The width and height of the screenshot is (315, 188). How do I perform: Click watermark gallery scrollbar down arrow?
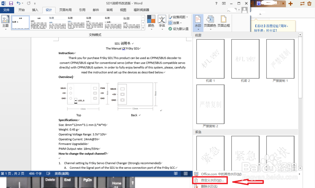pyautogui.click(x=300, y=168)
